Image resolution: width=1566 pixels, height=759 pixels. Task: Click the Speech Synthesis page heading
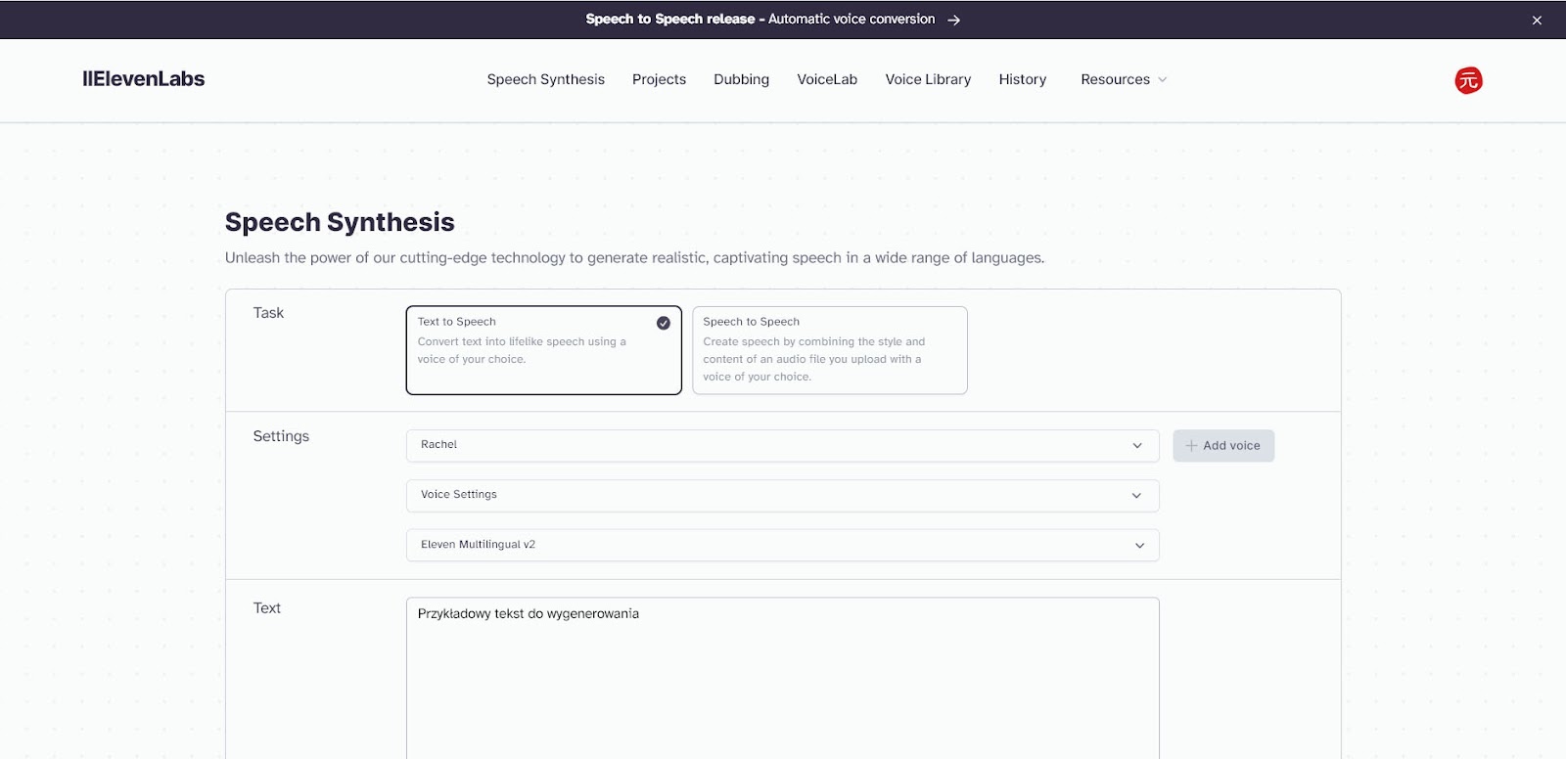(340, 222)
